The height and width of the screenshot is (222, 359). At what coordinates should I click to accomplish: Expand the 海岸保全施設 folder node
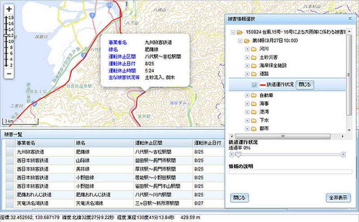(x=247, y=65)
